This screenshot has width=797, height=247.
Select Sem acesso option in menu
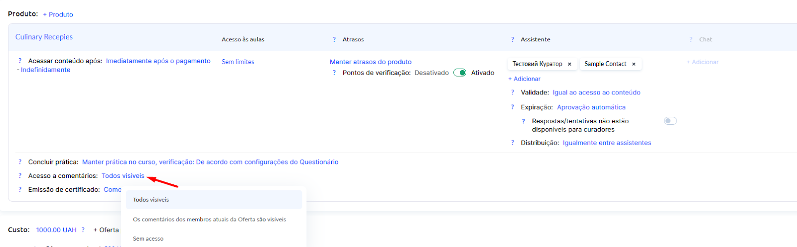pyautogui.click(x=148, y=239)
